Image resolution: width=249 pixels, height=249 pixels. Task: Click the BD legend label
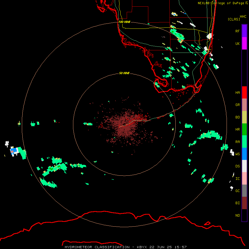(237, 117)
